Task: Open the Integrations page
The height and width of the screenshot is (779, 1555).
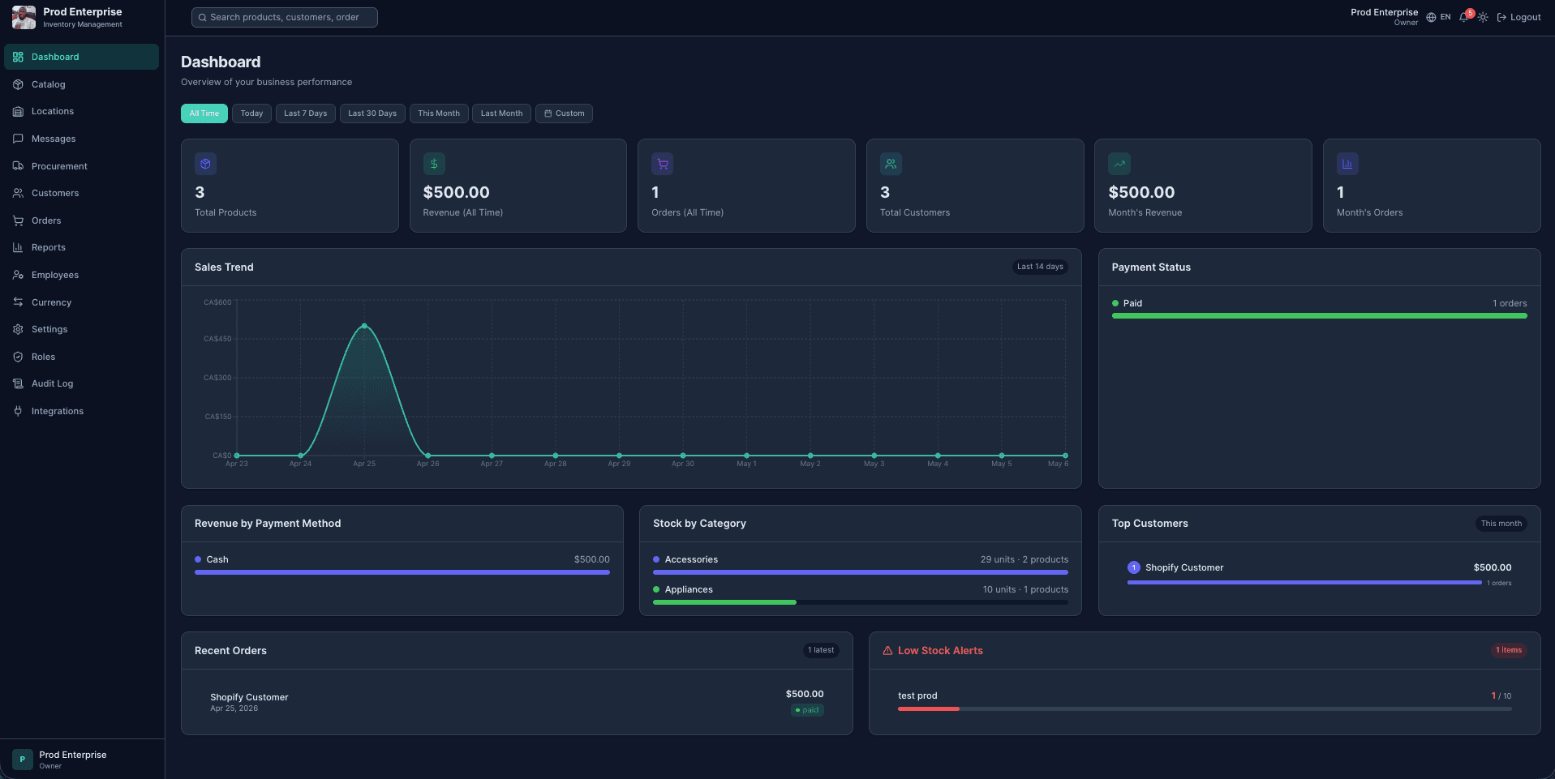Action: (81, 411)
